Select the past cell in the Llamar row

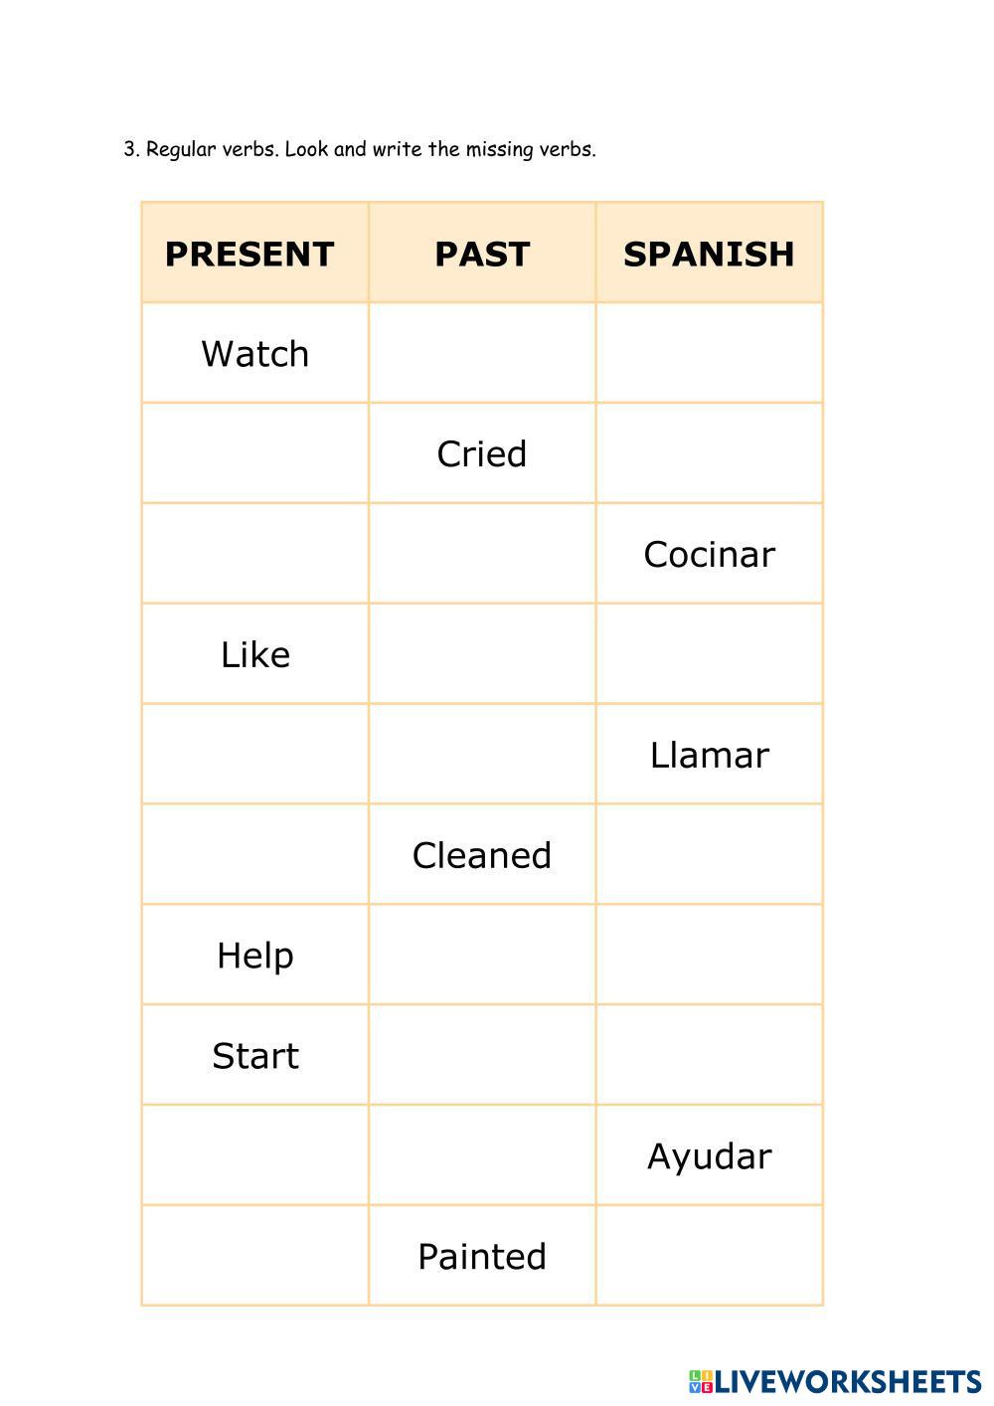(482, 755)
